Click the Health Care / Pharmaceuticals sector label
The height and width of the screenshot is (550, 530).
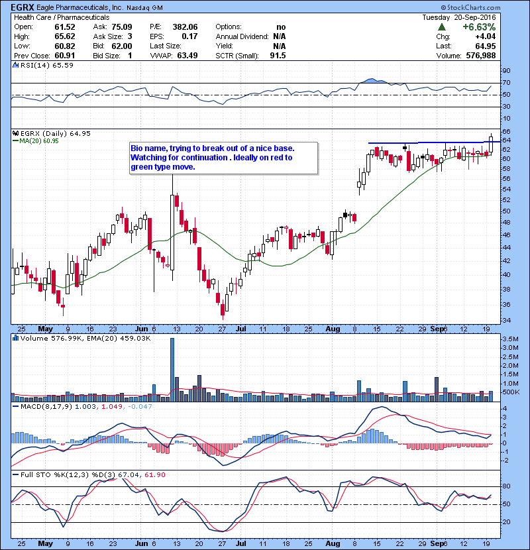(x=62, y=17)
